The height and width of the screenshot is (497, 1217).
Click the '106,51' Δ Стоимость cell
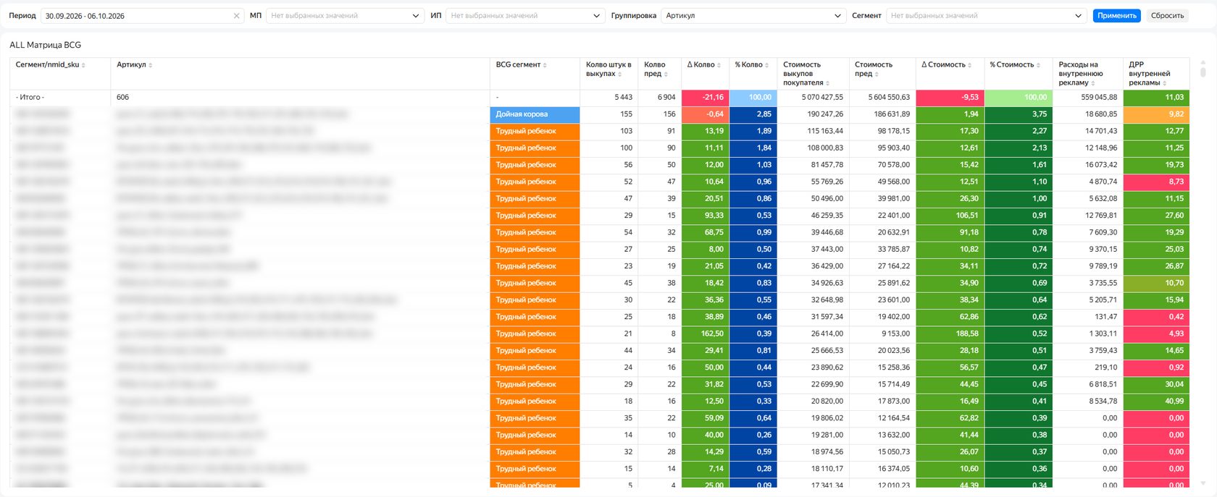950,216
